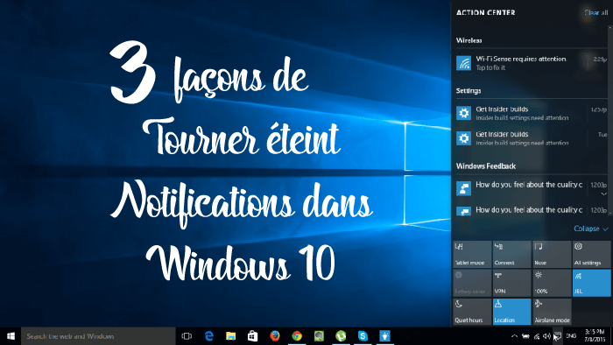Show hidden tray icons with the up arrow

click(515, 336)
